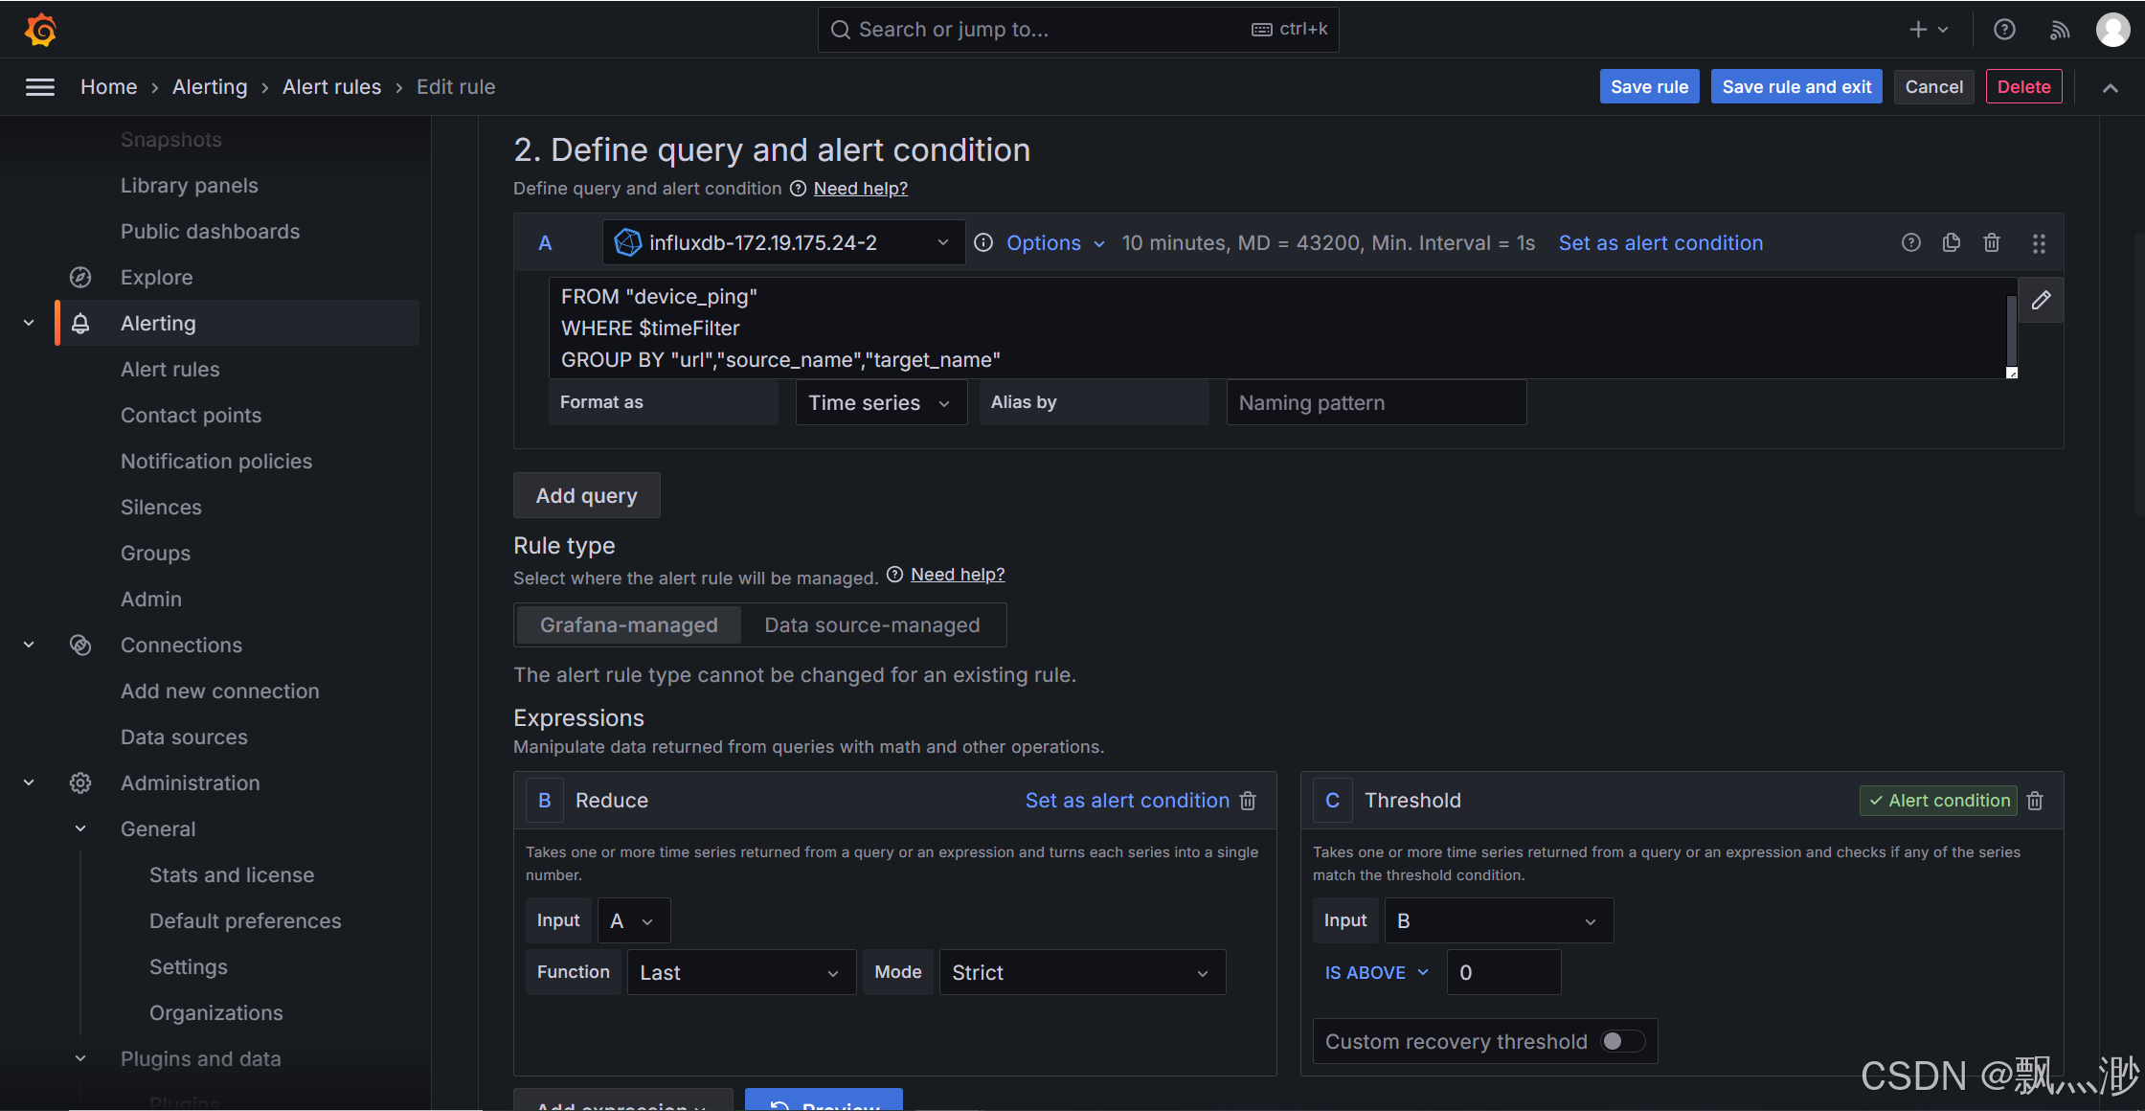Delete the Reduce expression B

(x=1249, y=801)
